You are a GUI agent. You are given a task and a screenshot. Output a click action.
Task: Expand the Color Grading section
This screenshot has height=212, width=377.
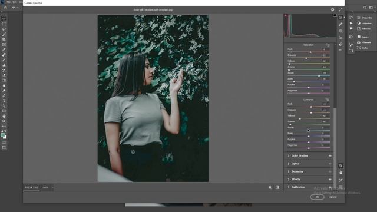tap(300, 155)
